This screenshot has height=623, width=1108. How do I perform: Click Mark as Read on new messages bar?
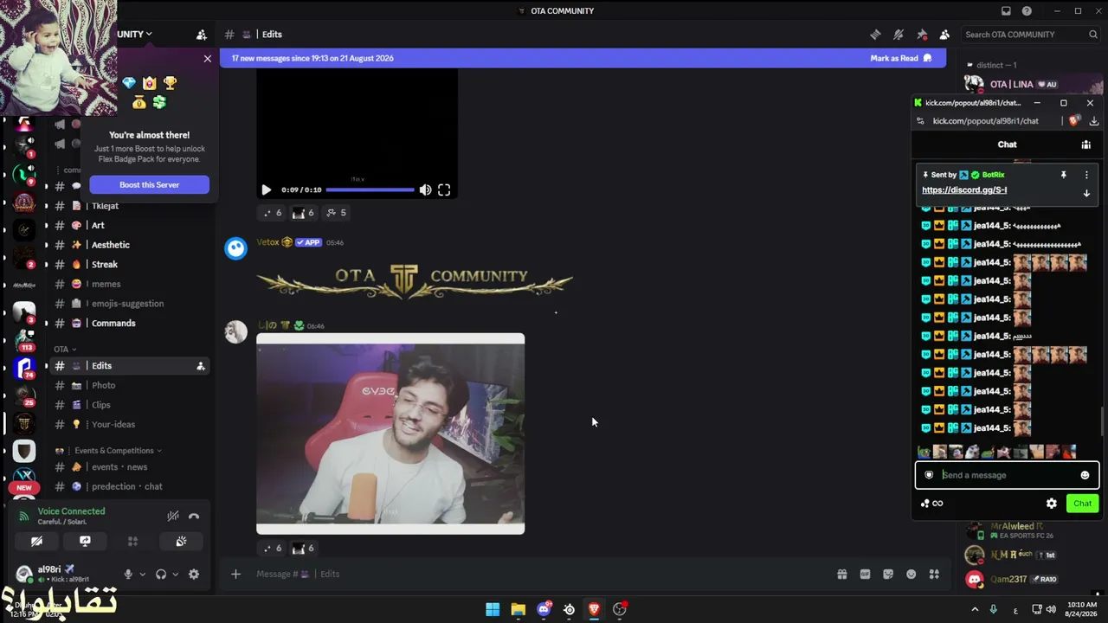(901, 58)
